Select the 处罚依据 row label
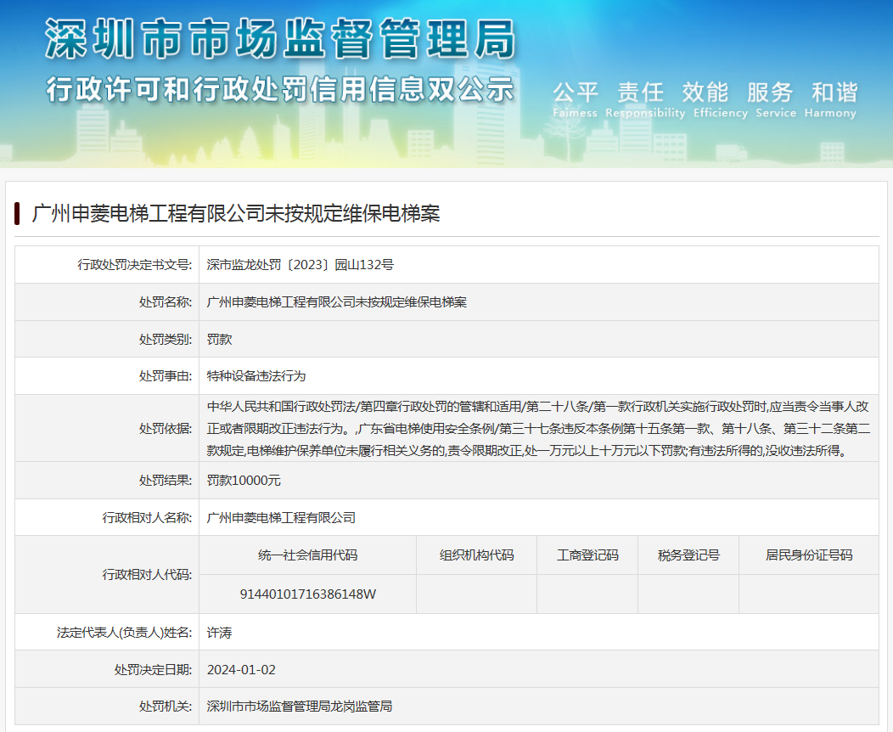Viewport: 893px width, 732px height. [166, 428]
